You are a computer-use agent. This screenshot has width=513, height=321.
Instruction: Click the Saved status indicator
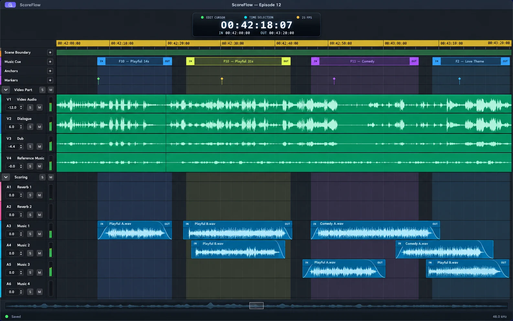point(13,316)
